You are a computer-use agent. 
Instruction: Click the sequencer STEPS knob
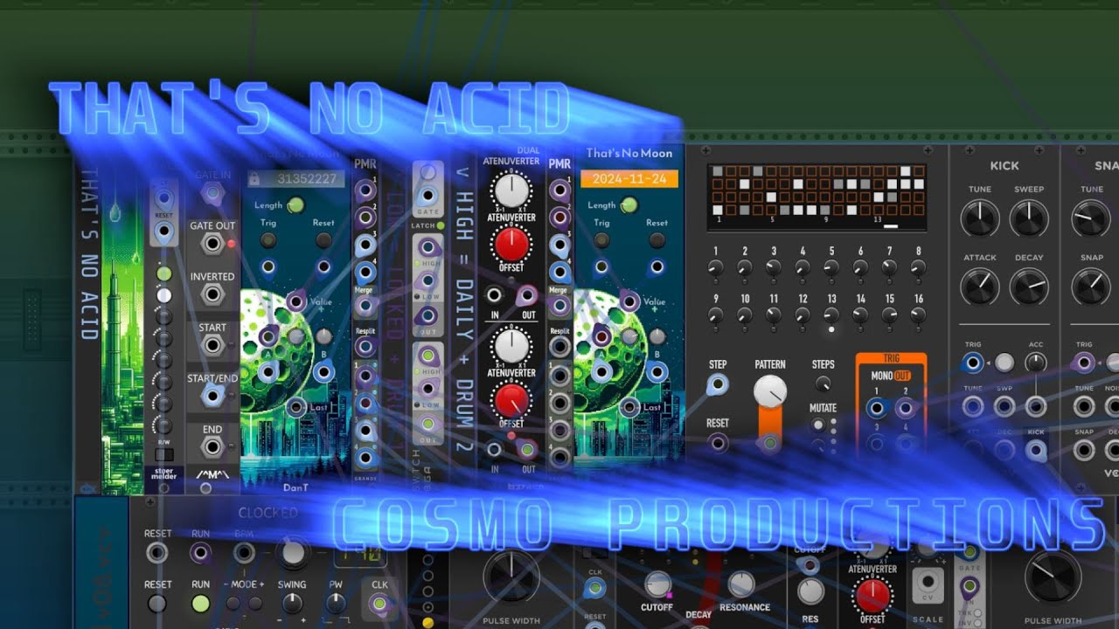click(x=823, y=384)
